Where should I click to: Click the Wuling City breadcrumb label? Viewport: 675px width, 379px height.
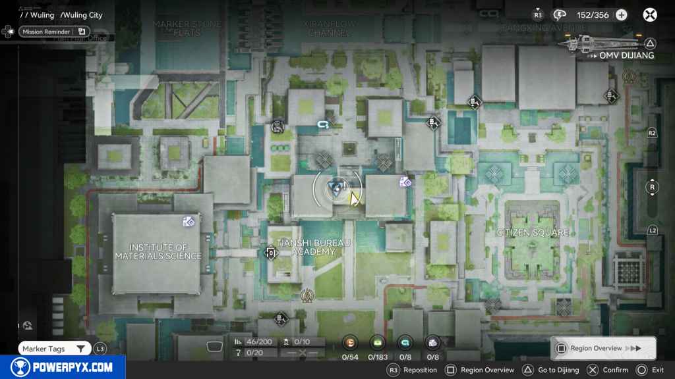tap(82, 15)
